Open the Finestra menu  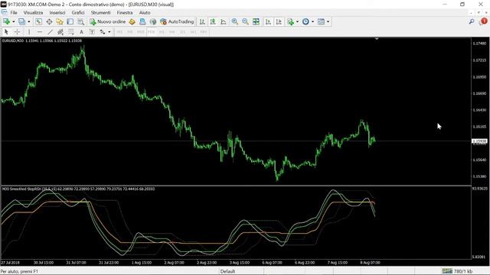click(125, 12)
